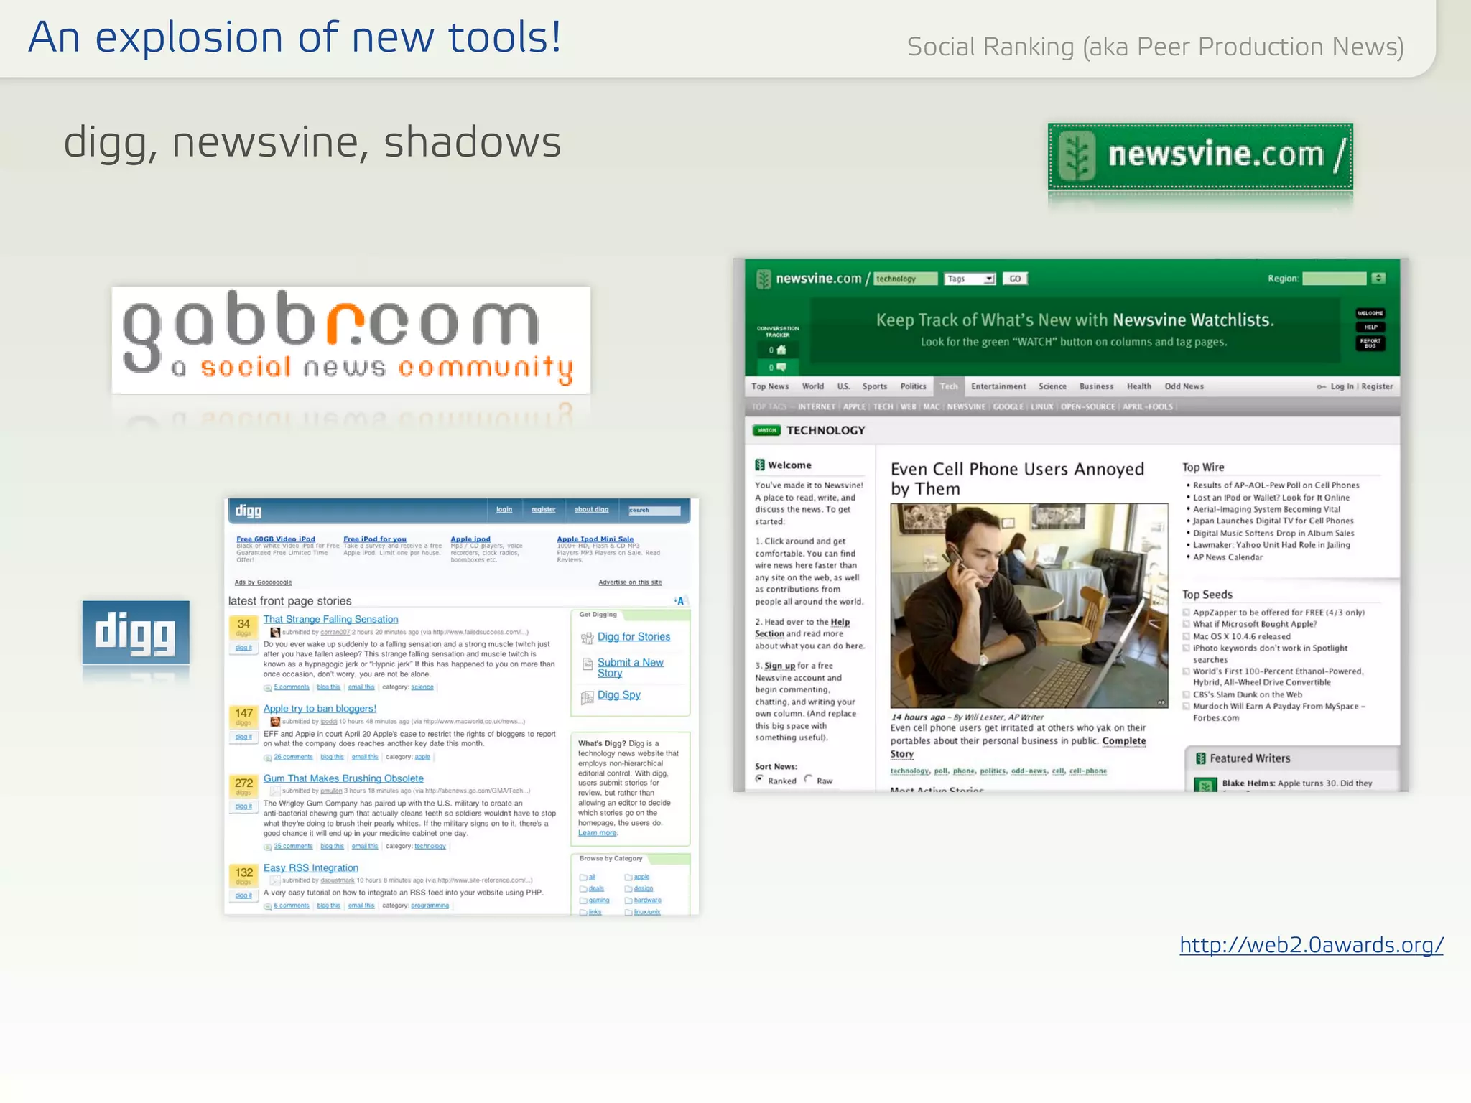Select the Tech tab
This screenshot has width=1471, height=1103.
pos(949,386)
